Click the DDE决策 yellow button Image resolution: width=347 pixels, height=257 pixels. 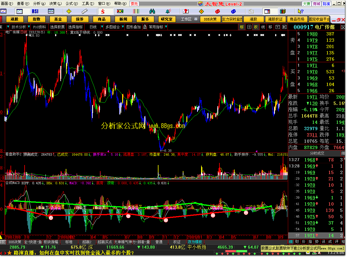click(210, 19)
